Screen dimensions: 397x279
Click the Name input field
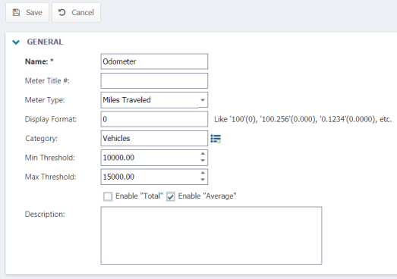click(x=154, y=61)
